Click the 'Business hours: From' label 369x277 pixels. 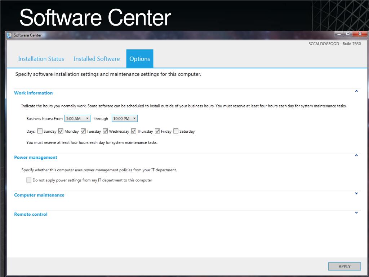click(44, 119)
